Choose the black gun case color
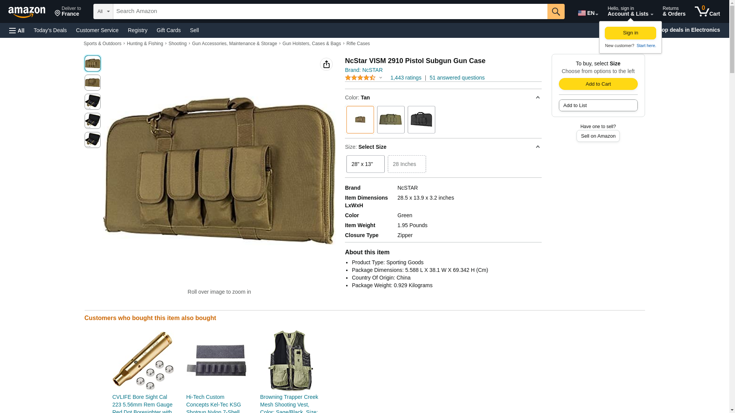 [421, 120]
